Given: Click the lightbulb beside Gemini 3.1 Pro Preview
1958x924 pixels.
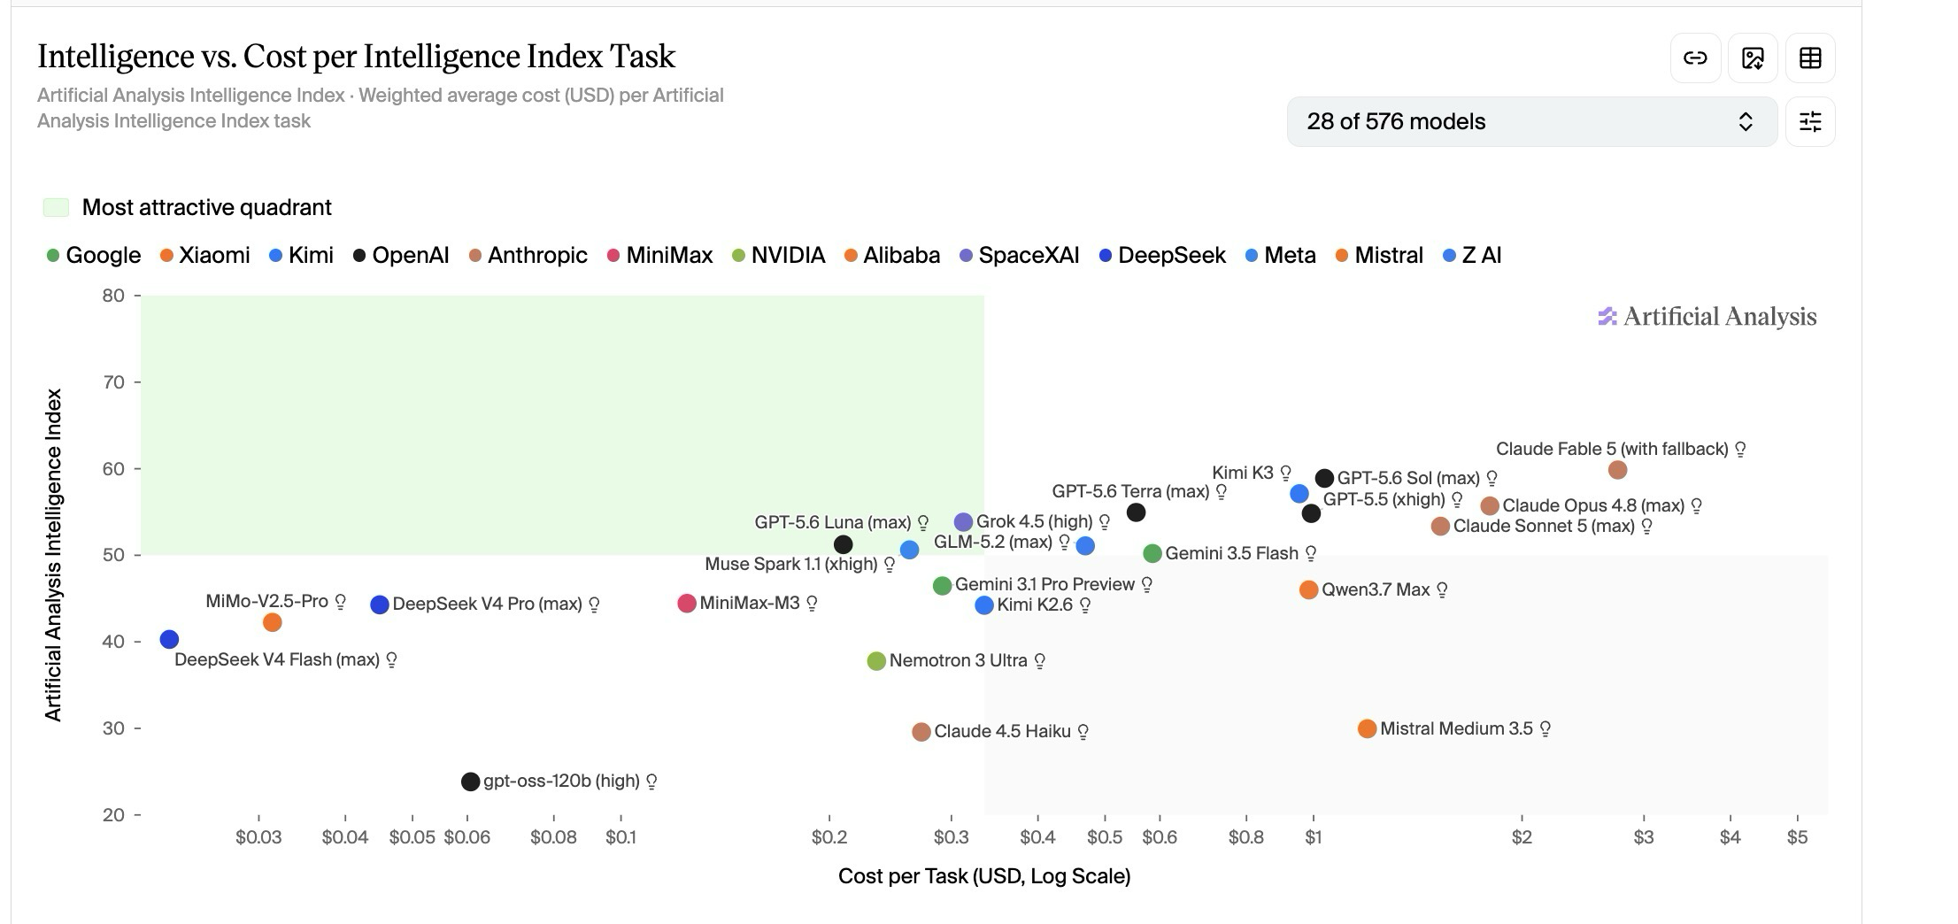Looking at the screenshot, I should (x=1147, y=585).
